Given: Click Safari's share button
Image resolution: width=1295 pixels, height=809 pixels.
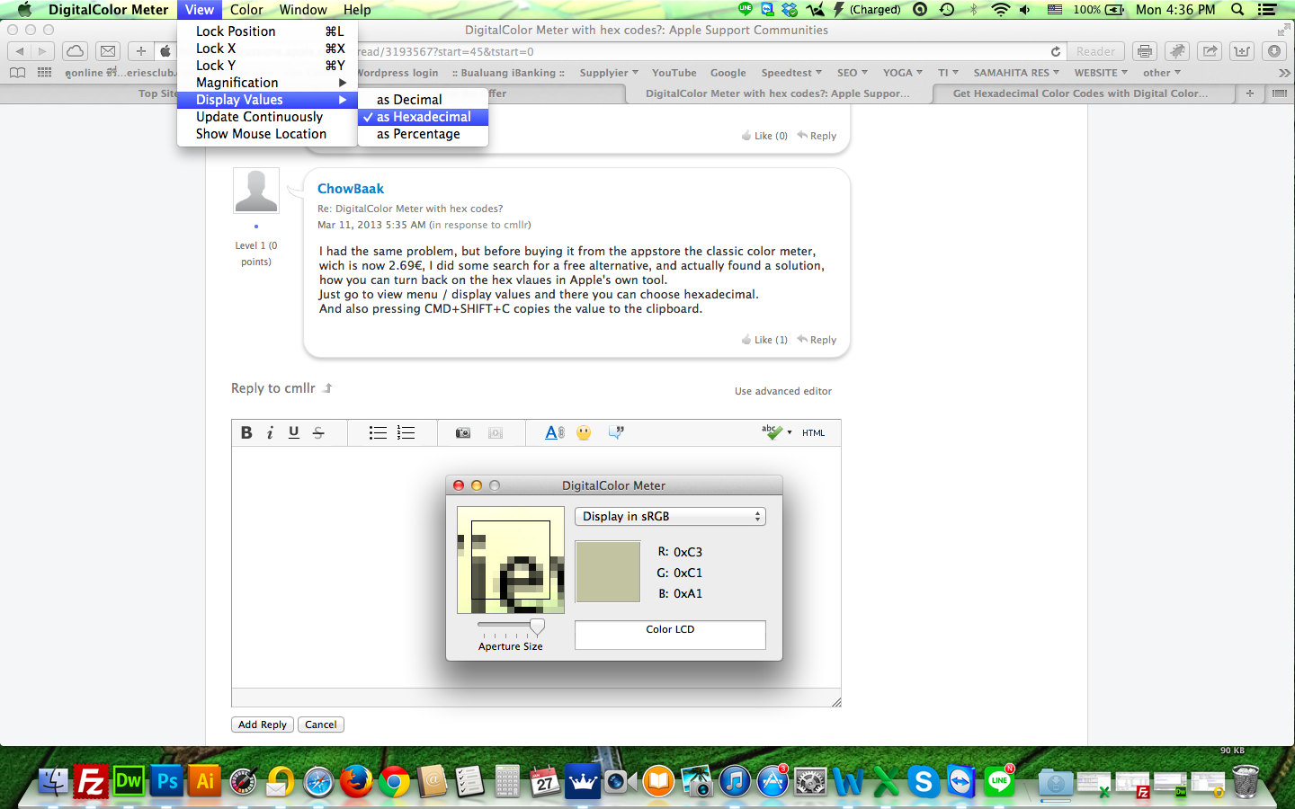Looking at the screenshot, I should click(1210, 51).
